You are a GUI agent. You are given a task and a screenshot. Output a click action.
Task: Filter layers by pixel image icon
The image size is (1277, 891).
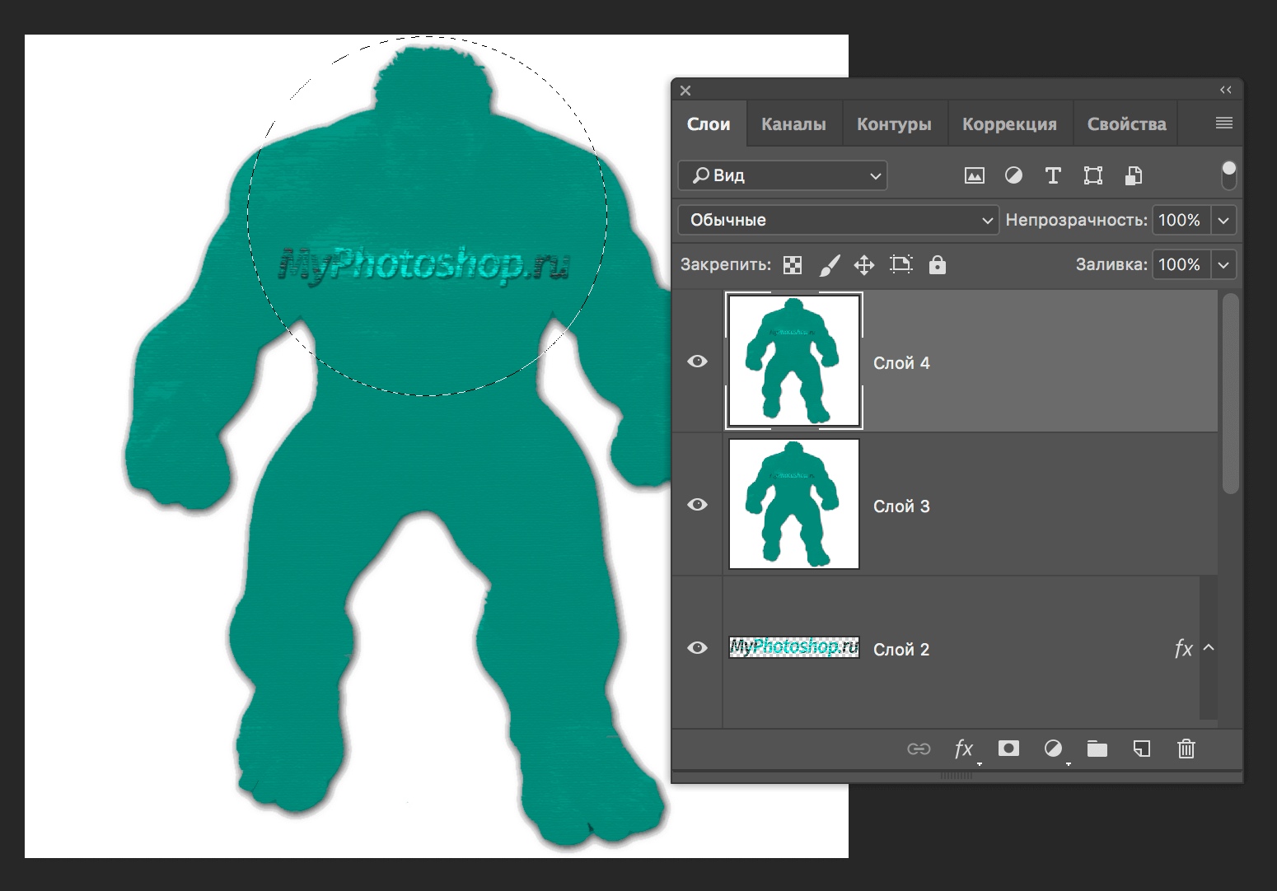(975, 175)
